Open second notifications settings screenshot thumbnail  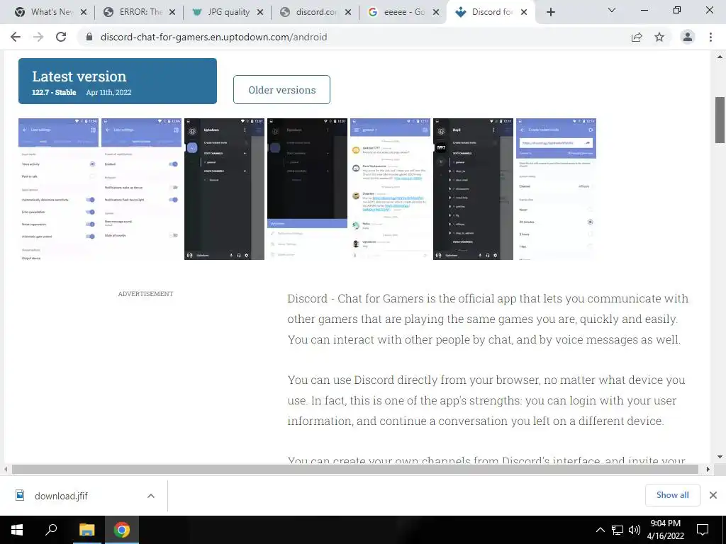click(x=141, y=188)
